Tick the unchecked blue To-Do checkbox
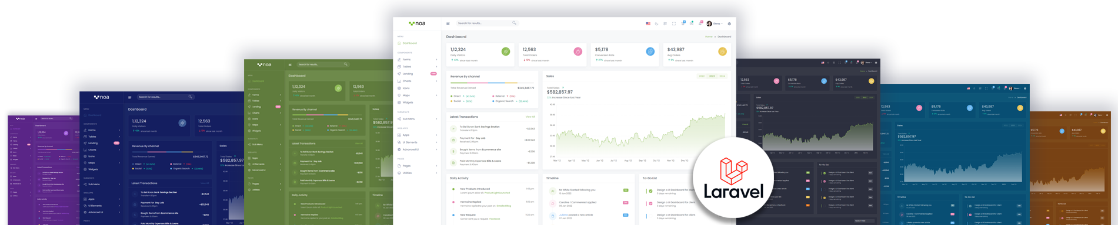Image resolution: width=1118 pixels, height=225 pixels. coord(650,216)
